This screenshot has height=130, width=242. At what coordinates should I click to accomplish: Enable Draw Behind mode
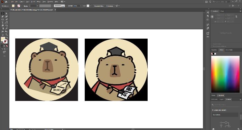pos(4,49)
